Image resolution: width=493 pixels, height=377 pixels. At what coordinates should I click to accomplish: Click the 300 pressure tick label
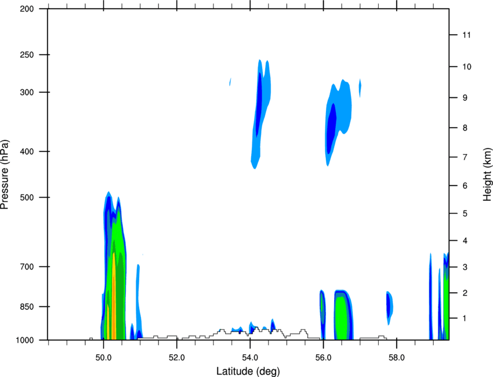coord(26,92)
